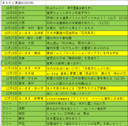Screen dimensions: 128x126
Task: Click the 峰山遊山 event cell
Action: 87,43
